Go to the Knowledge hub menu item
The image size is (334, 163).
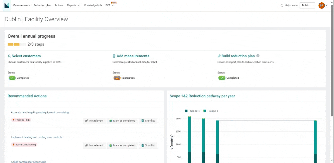tap(93, 5)
